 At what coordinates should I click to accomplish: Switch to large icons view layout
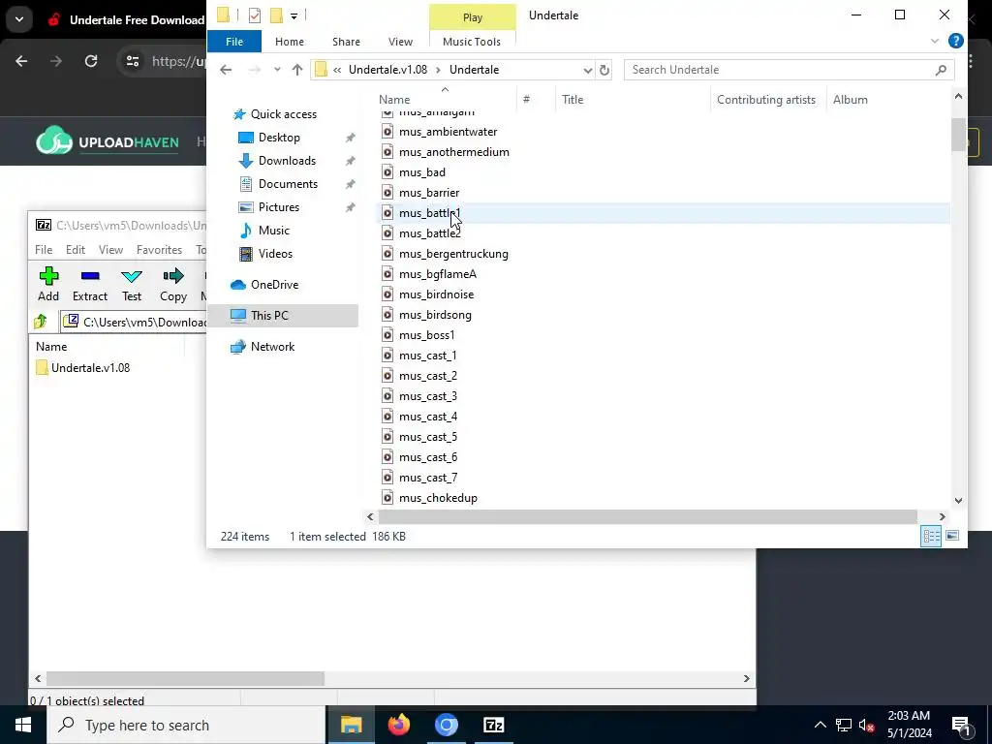click(952, 536)
